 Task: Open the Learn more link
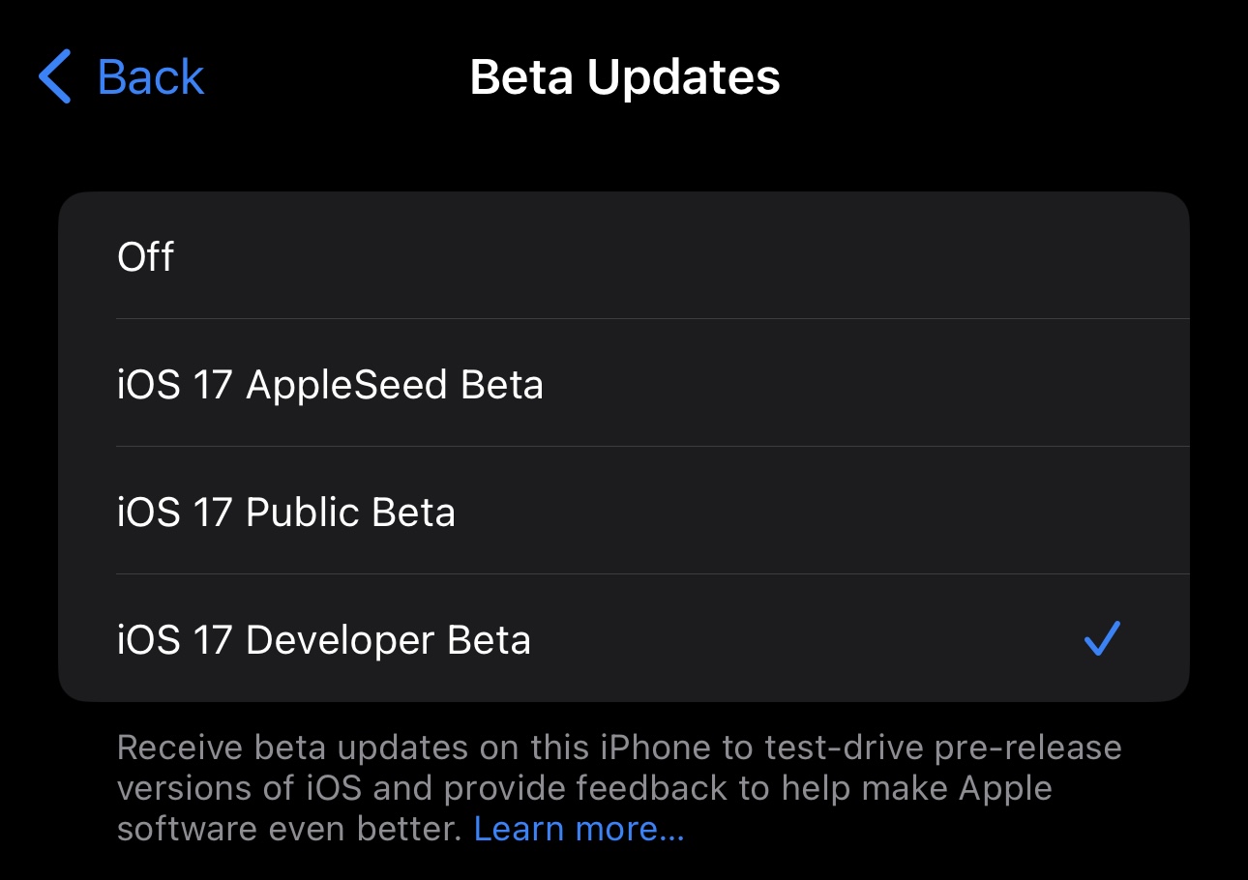coord(579,829)
